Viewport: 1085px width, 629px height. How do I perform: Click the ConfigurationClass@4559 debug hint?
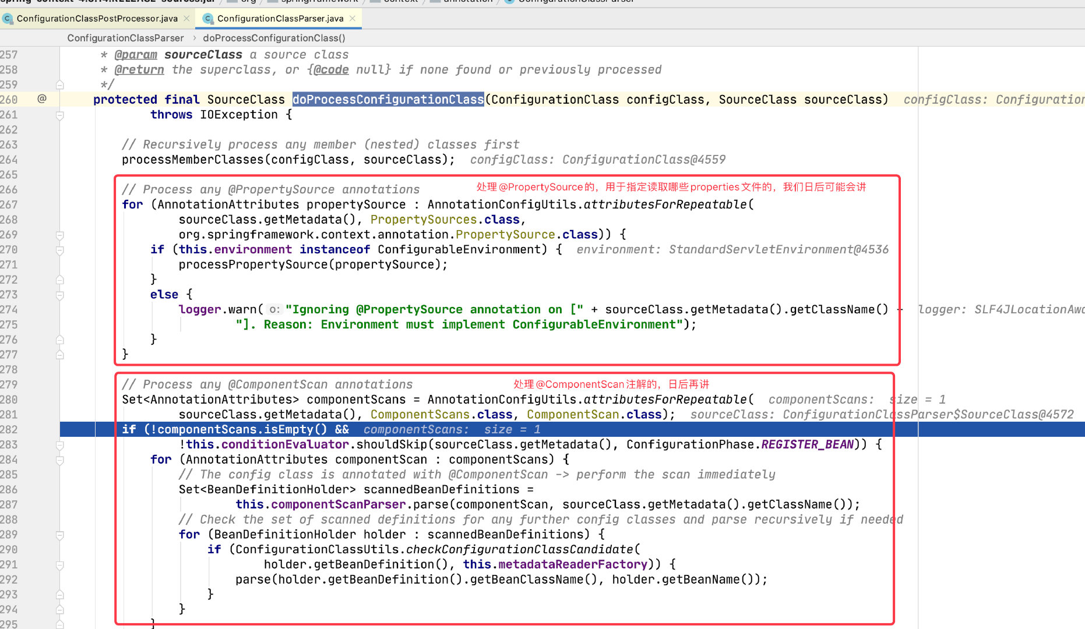[644, 160]
